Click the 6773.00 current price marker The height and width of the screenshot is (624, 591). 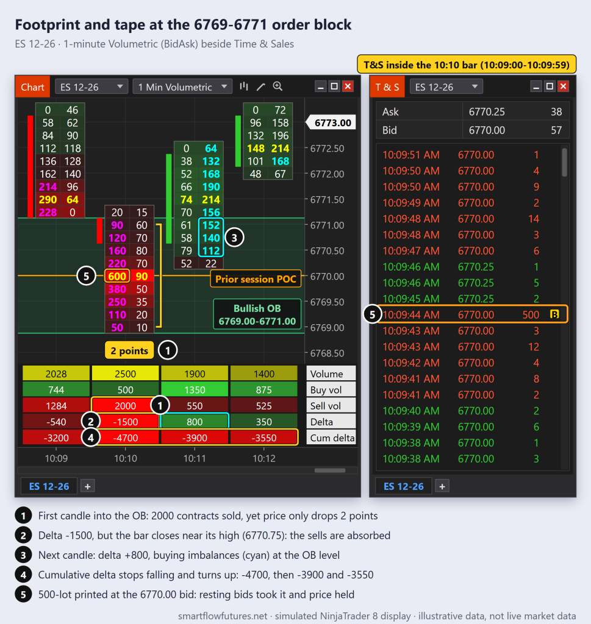(x=331, y=122)
